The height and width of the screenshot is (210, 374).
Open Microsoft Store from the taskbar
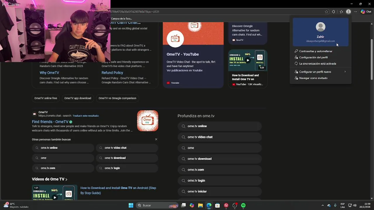pos(217,205)
